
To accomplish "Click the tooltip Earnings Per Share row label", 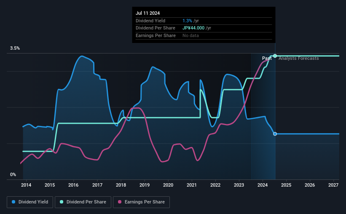I will (156, 35).
